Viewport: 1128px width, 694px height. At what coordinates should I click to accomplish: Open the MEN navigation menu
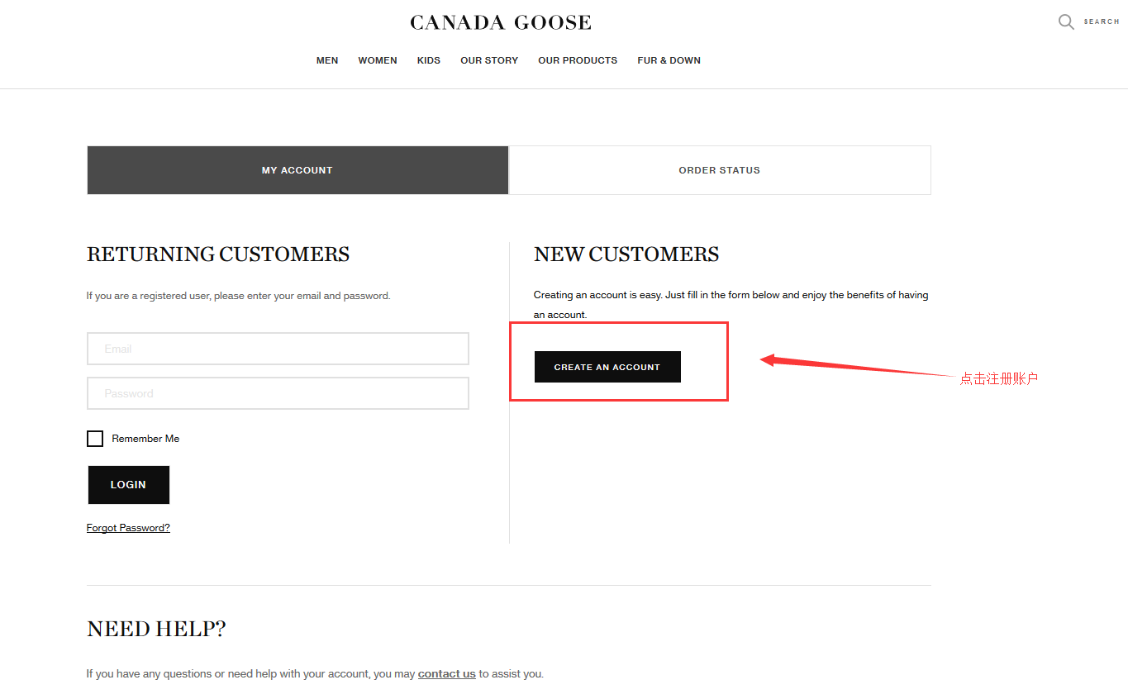pyautogui.click(x=327, y=60)
